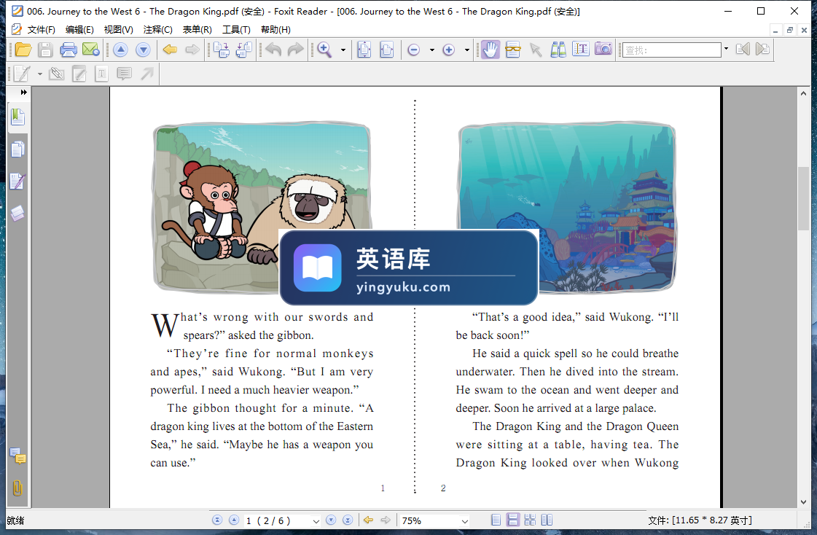Image resolution: width=817 pixels, height=535 pixels.
Task: Open the bookmarks side panel
Action: click(x=17, y=117)
